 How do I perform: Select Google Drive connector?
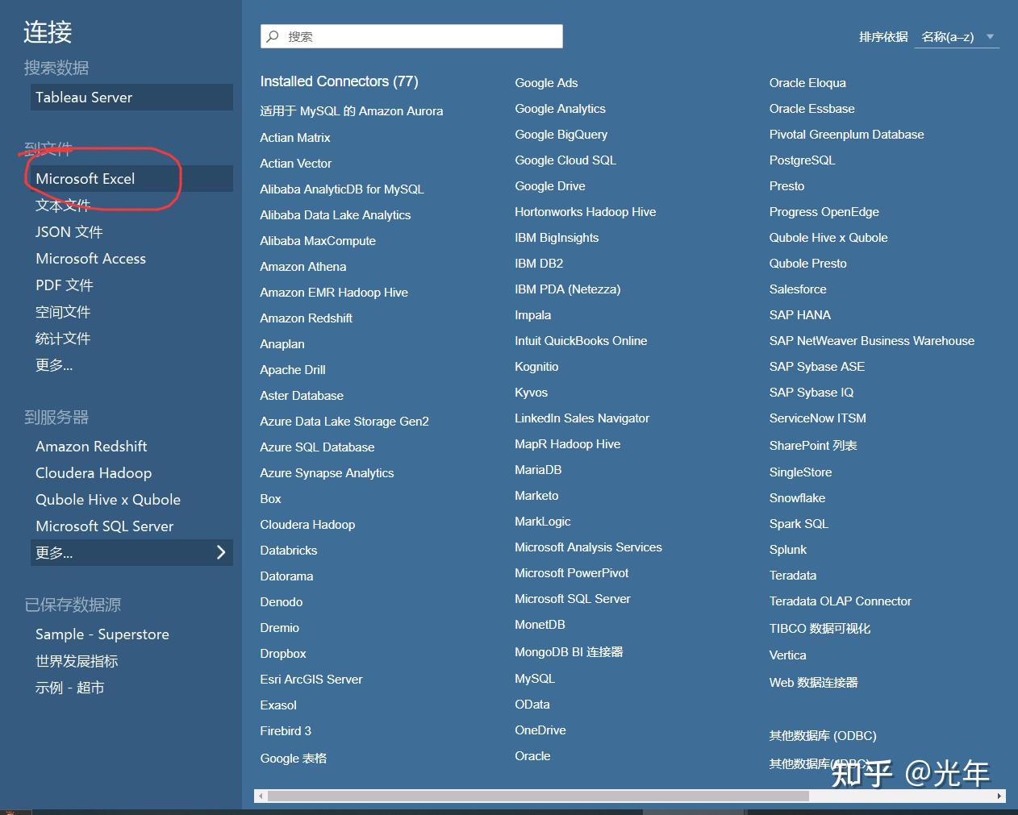coord(550,186)
